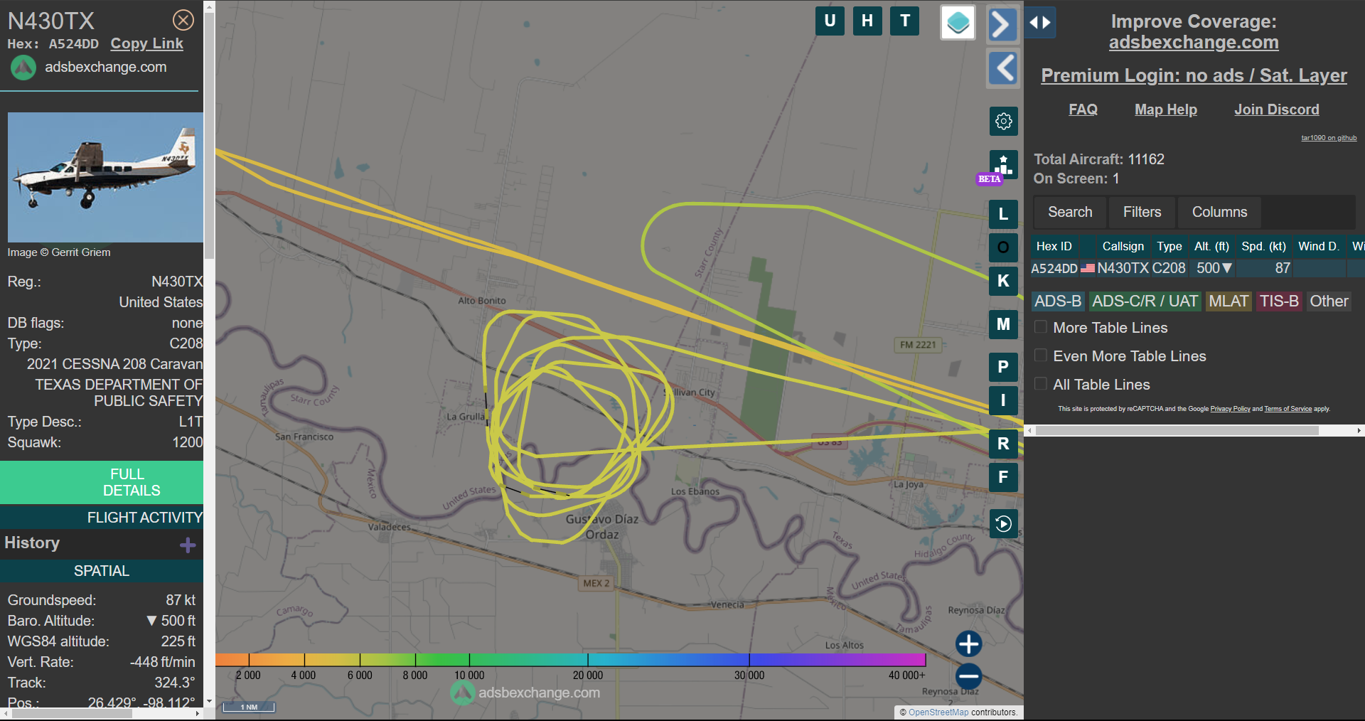Click the right chevron sidebar button
This screenshot has width=1365, height=721.
[x=1002, y=25]
